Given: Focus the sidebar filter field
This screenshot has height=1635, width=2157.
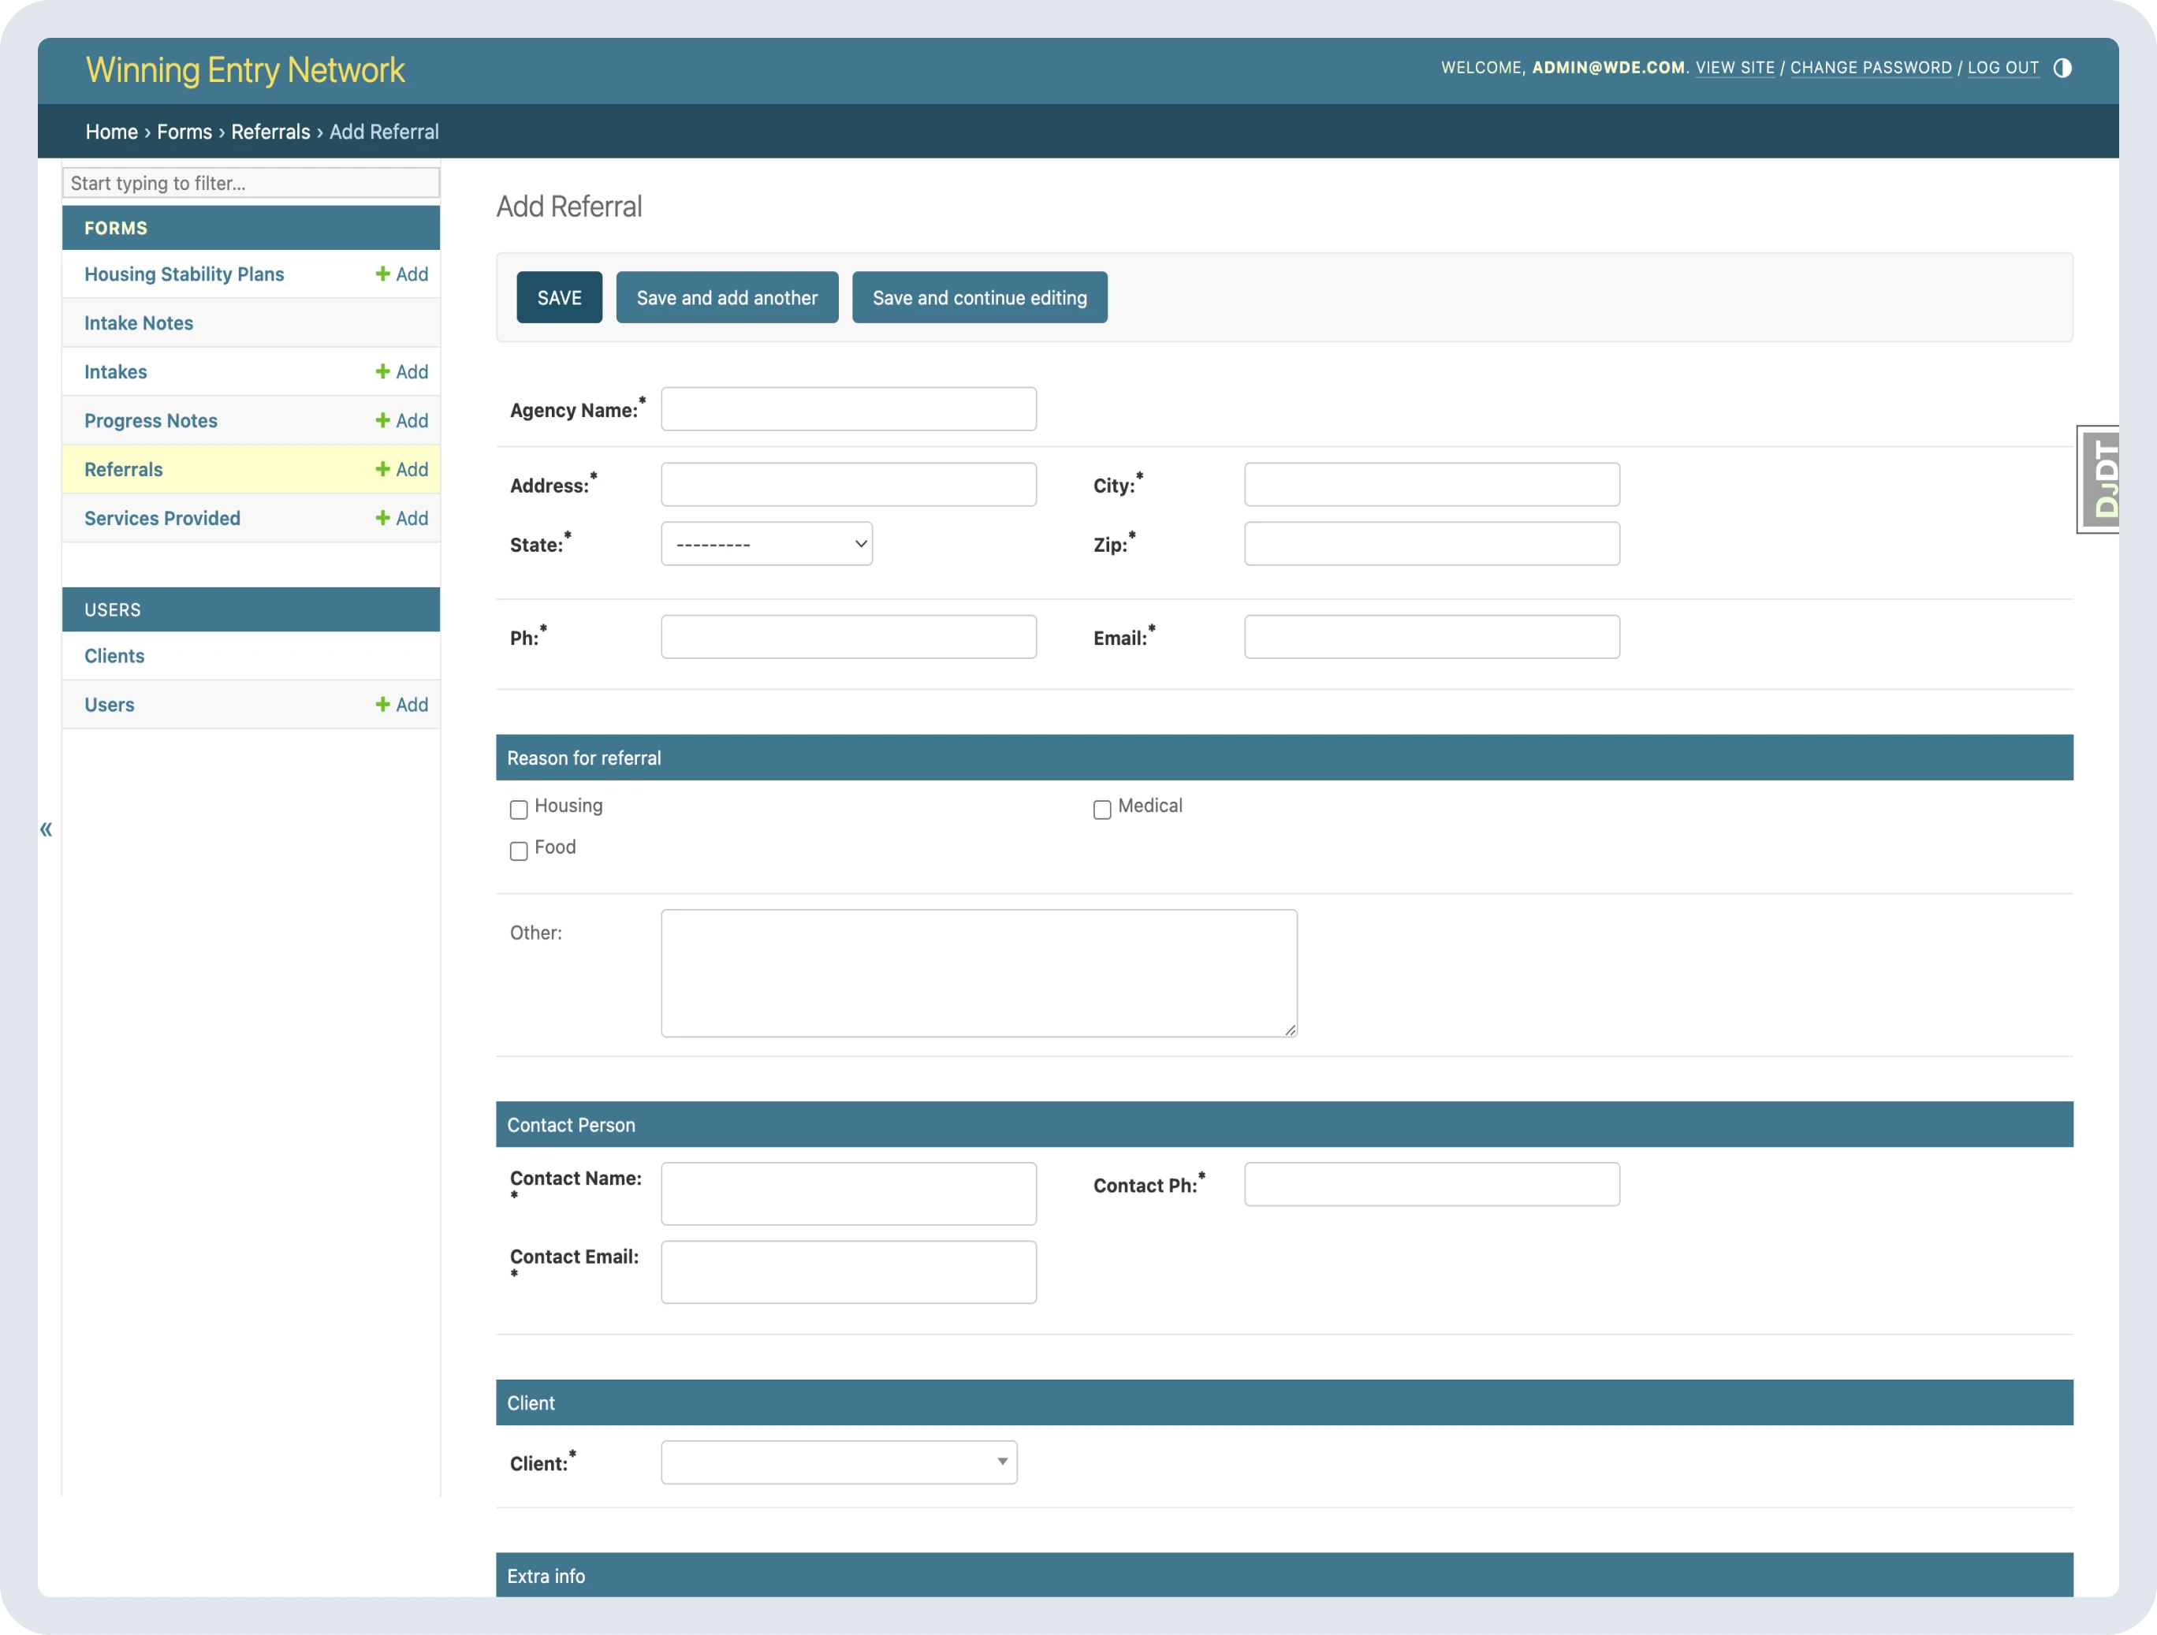Looking at the screenshot, I should tap(251, 182).
